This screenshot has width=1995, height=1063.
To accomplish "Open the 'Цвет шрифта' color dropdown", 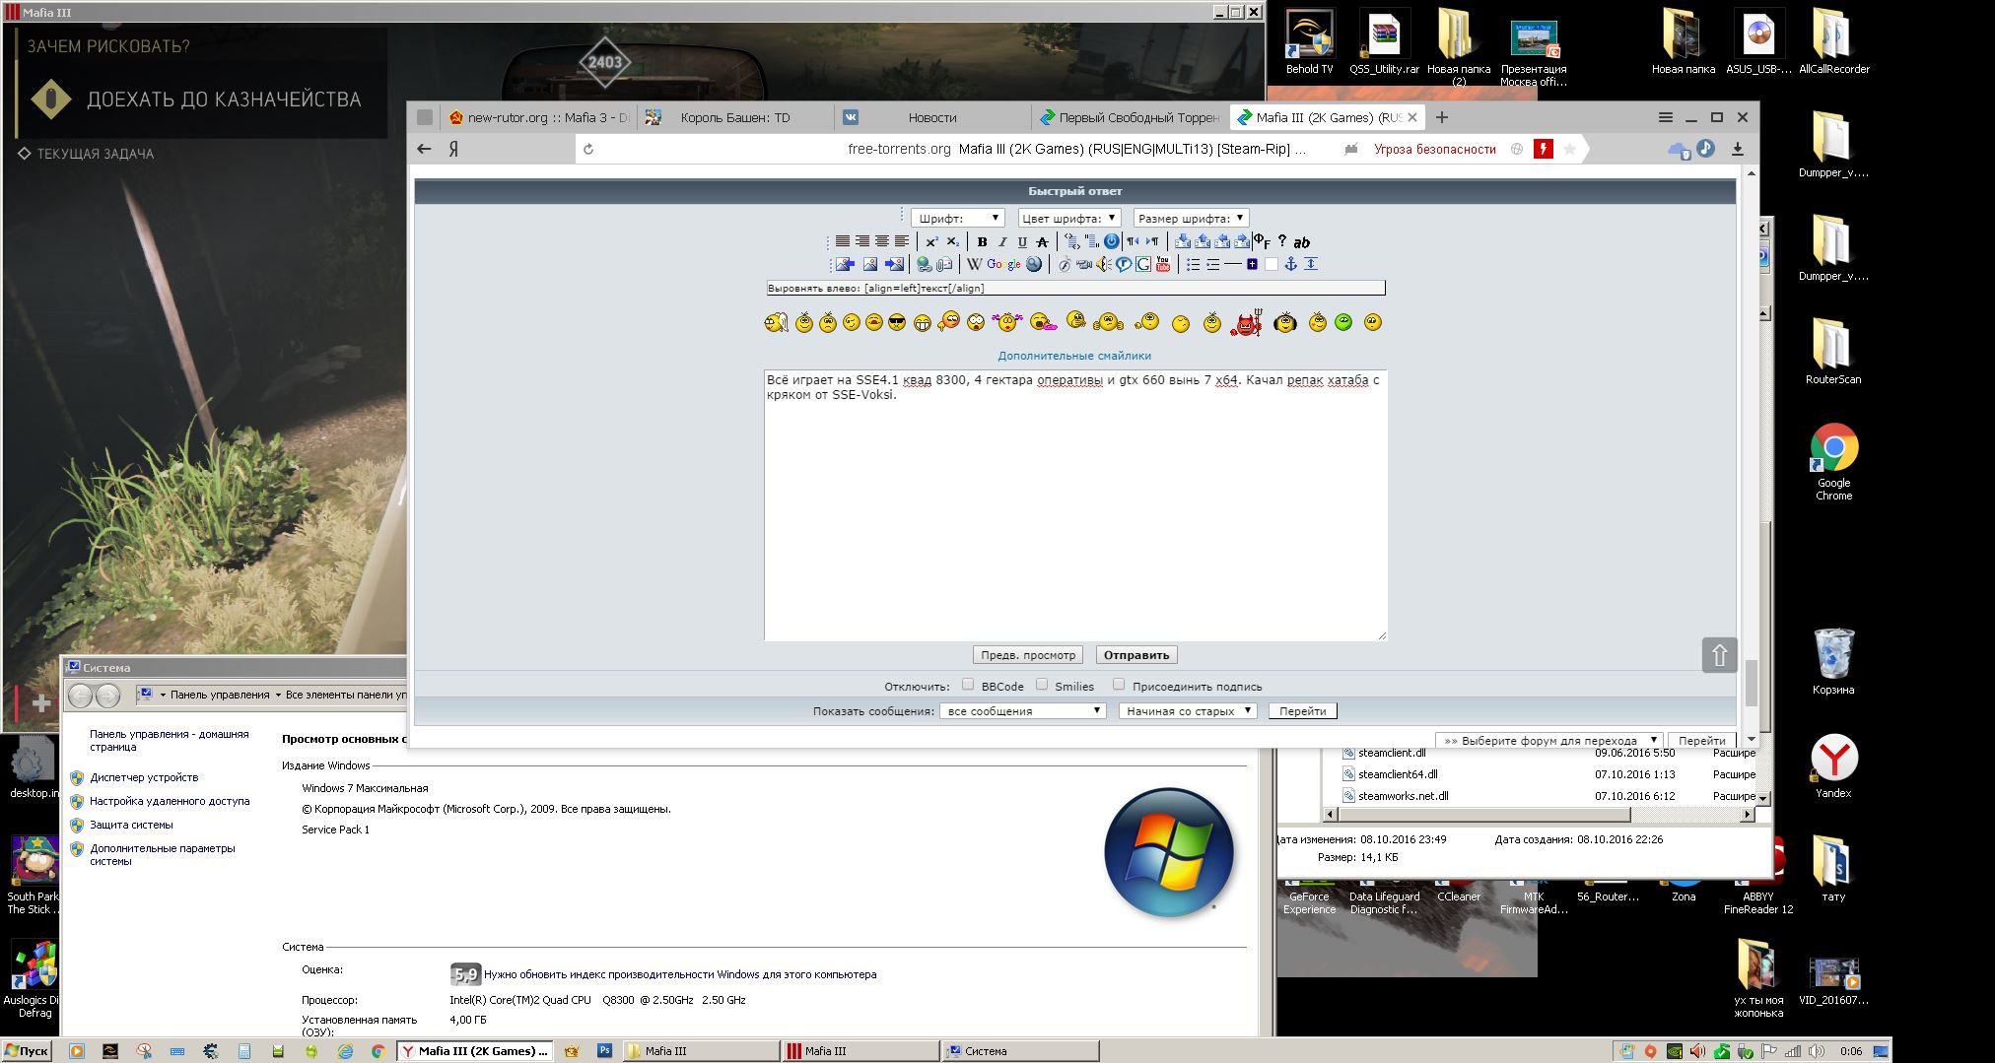I will click(1069, 218).
